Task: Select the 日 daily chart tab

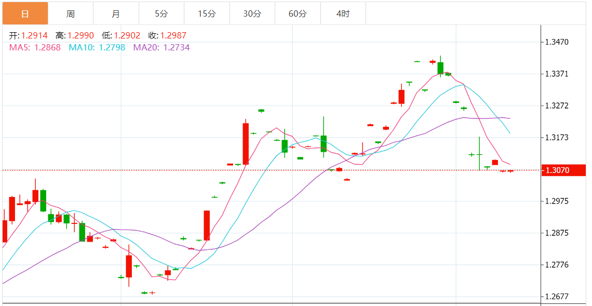Action: pos(25,14)
